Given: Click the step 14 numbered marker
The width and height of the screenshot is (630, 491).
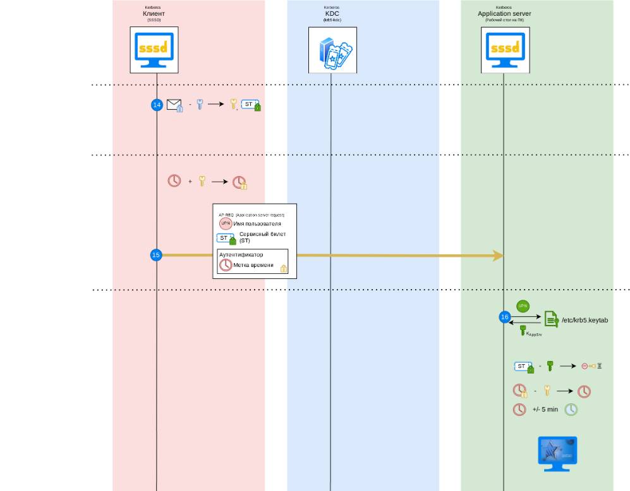Looking at the screenshot, I should coord(157,105).
